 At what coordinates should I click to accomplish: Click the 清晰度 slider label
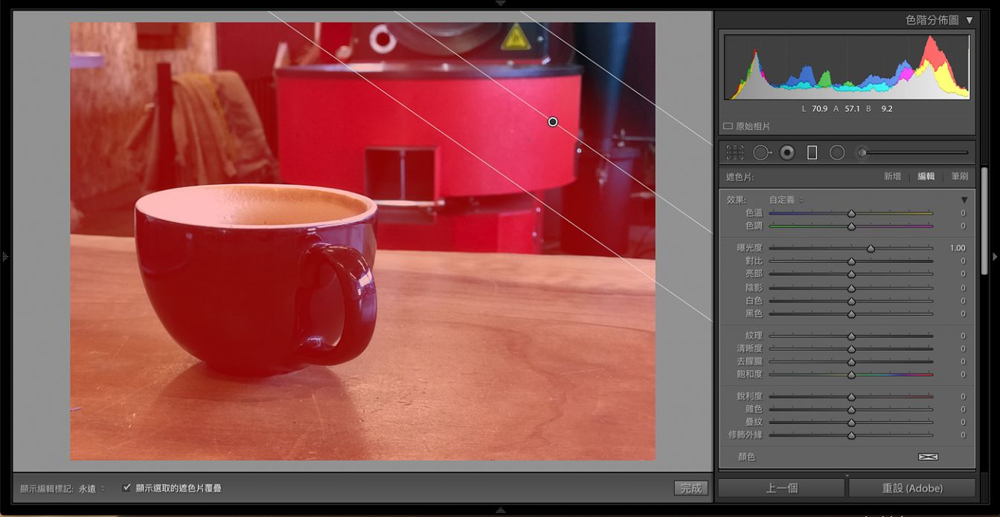tap(749, 348)
